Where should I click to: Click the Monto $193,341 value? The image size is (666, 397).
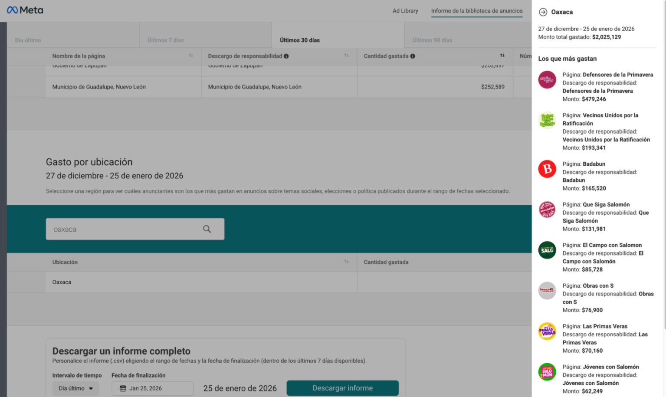(594, 148)
